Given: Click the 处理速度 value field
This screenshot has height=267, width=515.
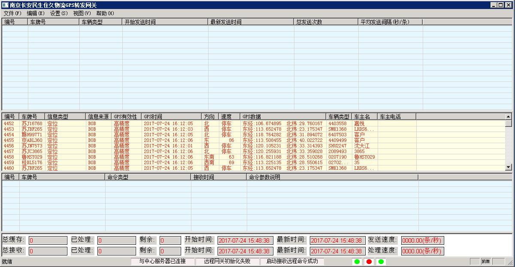Looking at the screenshot, I should pyautogui.click(x=423, y=251).
